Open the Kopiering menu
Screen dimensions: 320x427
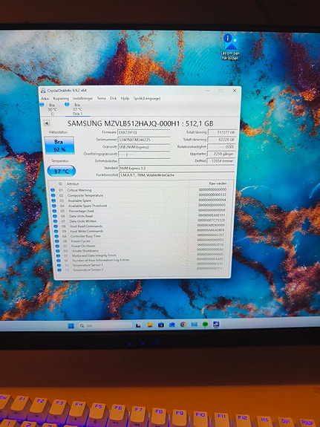coord(61,99)
